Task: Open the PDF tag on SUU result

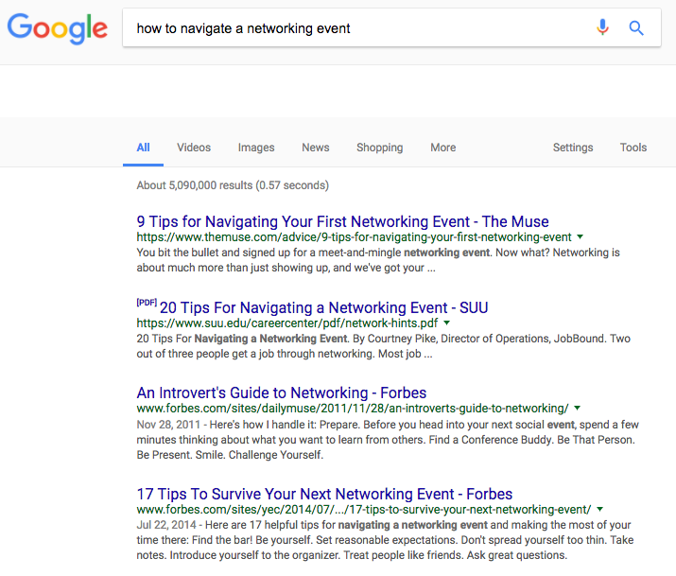Action: [x=147, y=303]
